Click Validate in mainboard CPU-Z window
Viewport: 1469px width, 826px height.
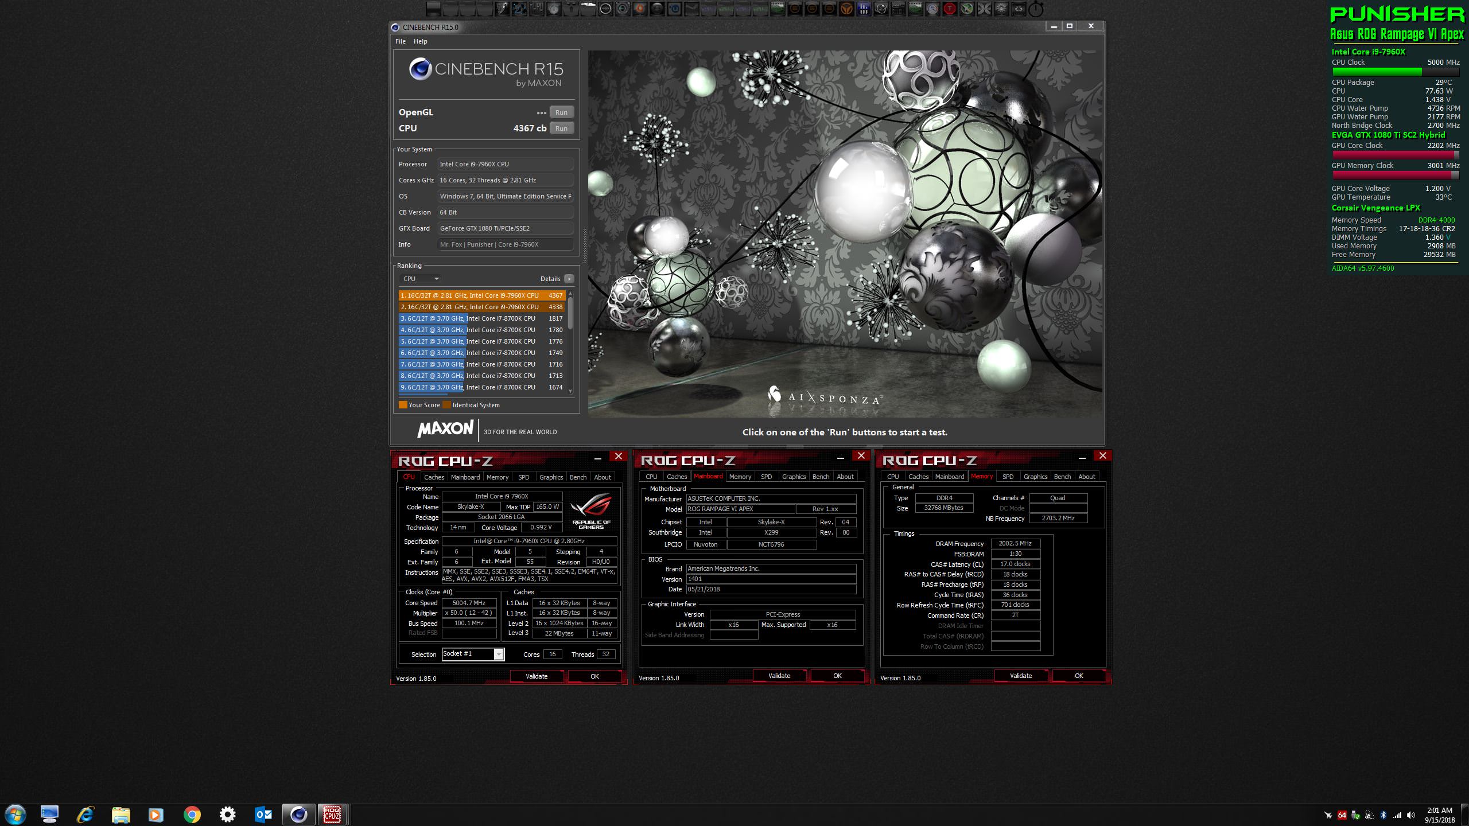click(x=779, y=676)
